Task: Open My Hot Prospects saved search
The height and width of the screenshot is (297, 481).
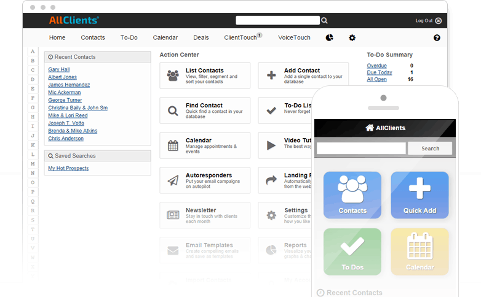Action: pyautogui.click(x=68, y=168)
